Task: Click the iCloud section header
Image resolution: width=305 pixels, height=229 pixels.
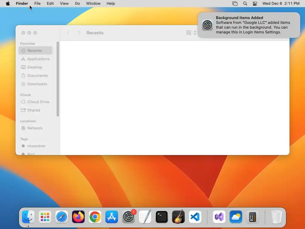Action: click(x=25, y=95)
